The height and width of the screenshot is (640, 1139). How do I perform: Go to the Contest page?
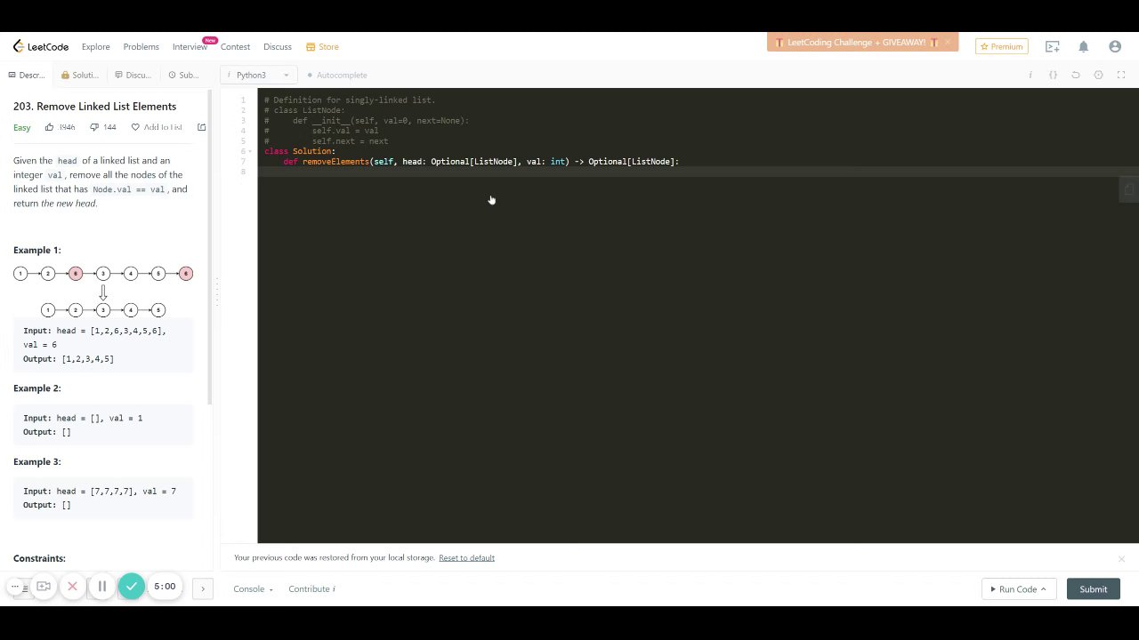(x=235, y=46)
